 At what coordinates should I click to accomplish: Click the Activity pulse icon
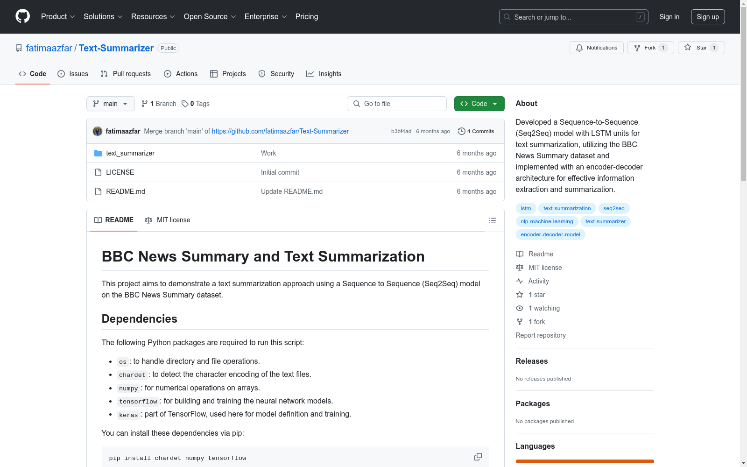pos(520,281)
